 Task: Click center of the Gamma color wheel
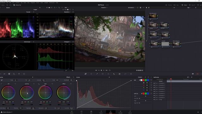coord(27,93)
